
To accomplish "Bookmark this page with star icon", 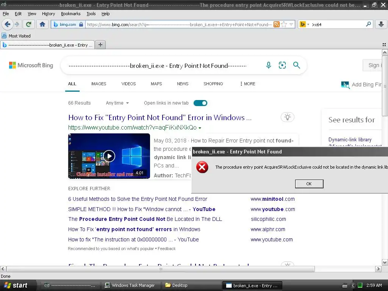I will click(x=284, y=24).
